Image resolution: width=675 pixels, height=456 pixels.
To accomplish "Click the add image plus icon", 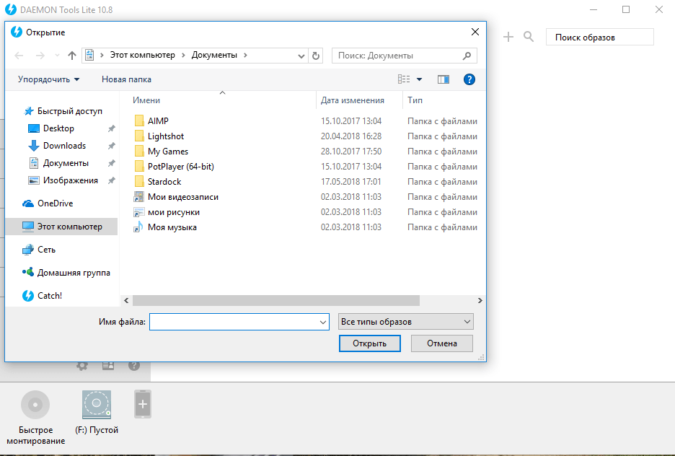I will (x=508, y=37).
